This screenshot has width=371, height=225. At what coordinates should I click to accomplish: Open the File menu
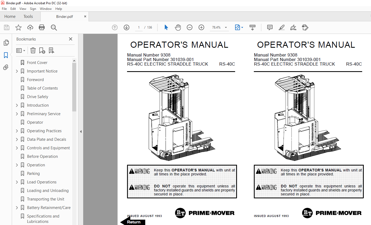[4, 9]
